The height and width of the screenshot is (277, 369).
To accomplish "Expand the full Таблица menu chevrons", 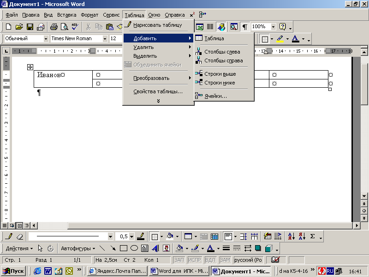I will [x=158, y=101].
